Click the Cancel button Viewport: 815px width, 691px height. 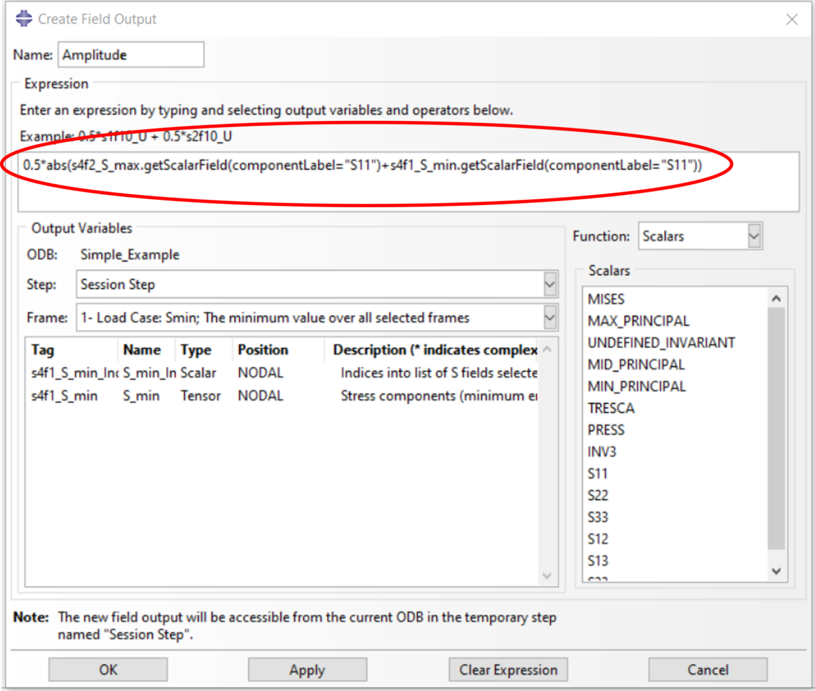708,670
